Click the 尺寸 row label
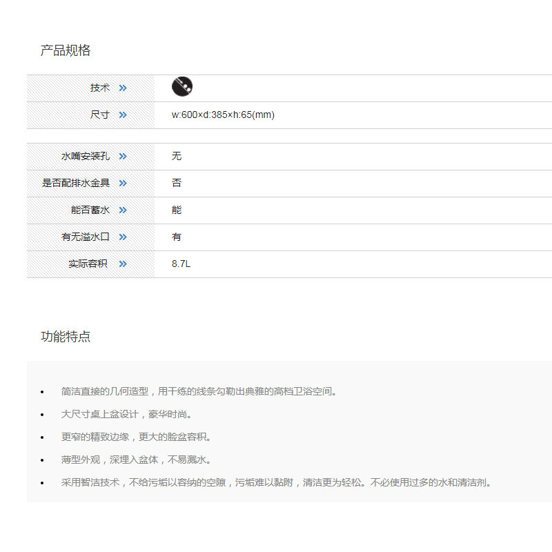Viewport: 552px width, 552px height. tap(100, 115)
